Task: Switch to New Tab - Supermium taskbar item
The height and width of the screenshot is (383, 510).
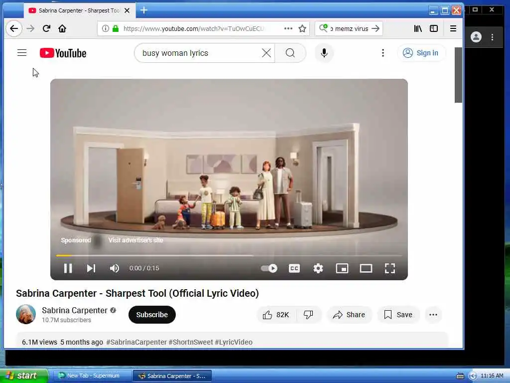Action: coord(92,376)
